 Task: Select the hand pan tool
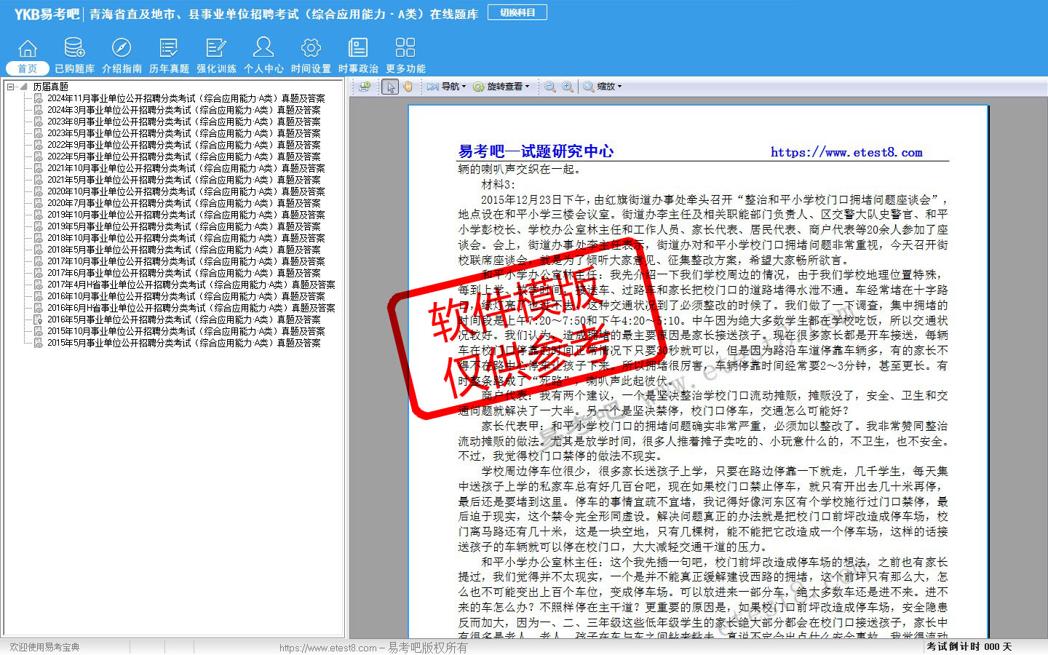click(x=408, y=87)
